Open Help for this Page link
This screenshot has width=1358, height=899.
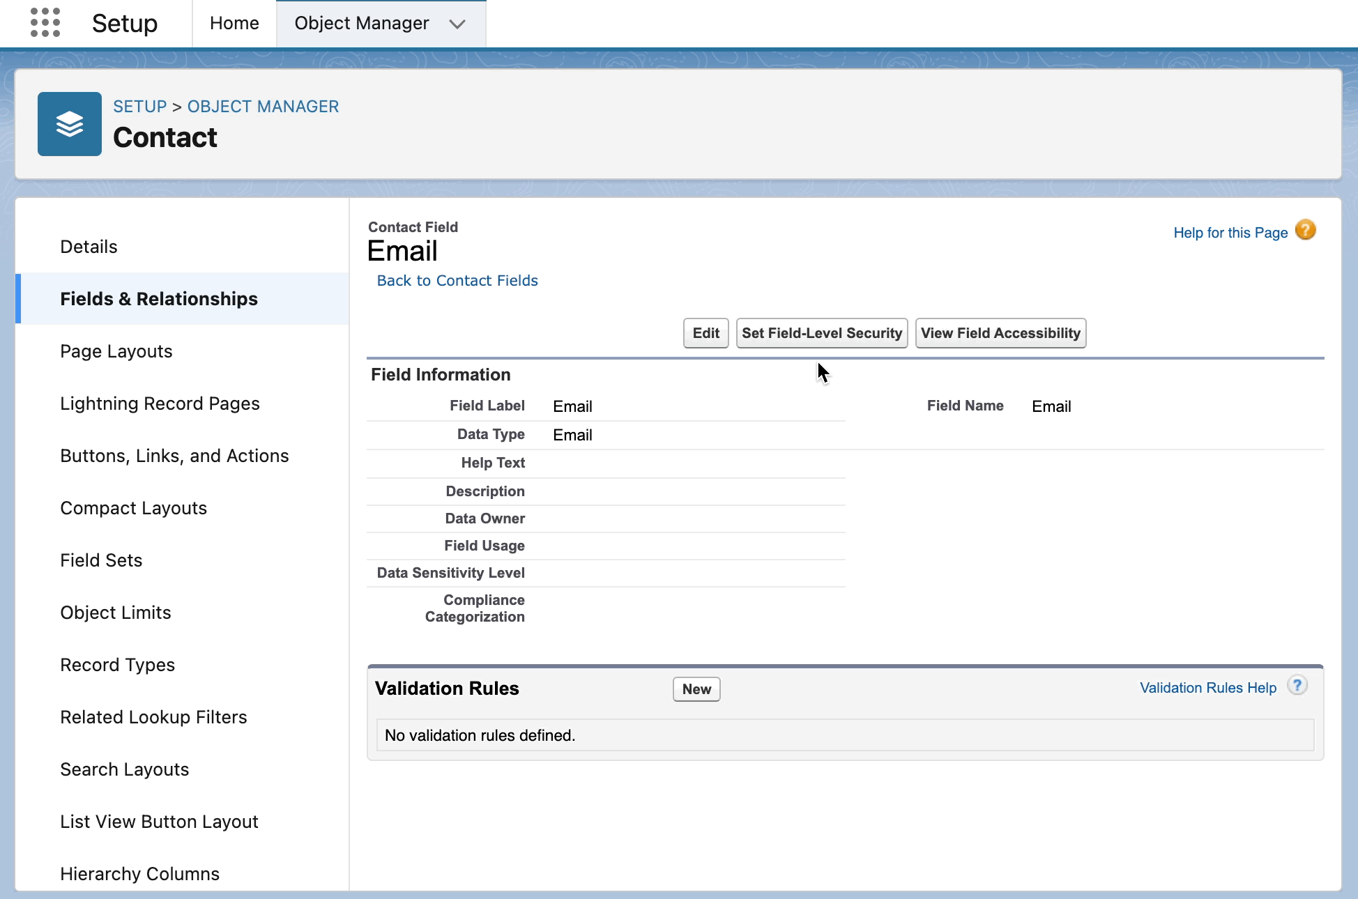(x=1230, y=233)
